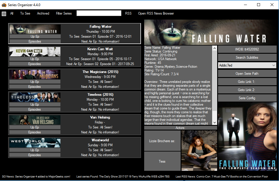This screenshot has width=279, height=181.
Task: Click 'Kevin Can Wait' series title
Action: [100, 49]
